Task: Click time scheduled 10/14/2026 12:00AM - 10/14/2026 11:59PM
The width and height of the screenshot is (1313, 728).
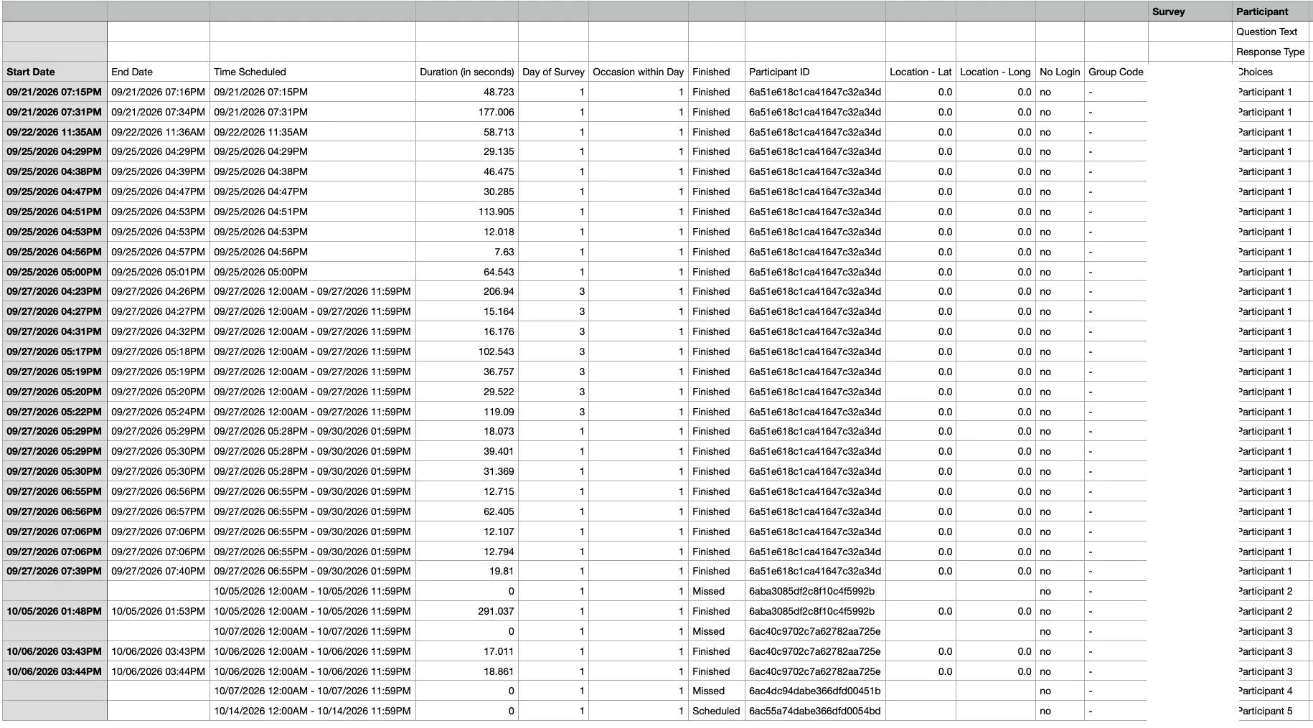Action: pyautogui.click(x=313, y=711)
